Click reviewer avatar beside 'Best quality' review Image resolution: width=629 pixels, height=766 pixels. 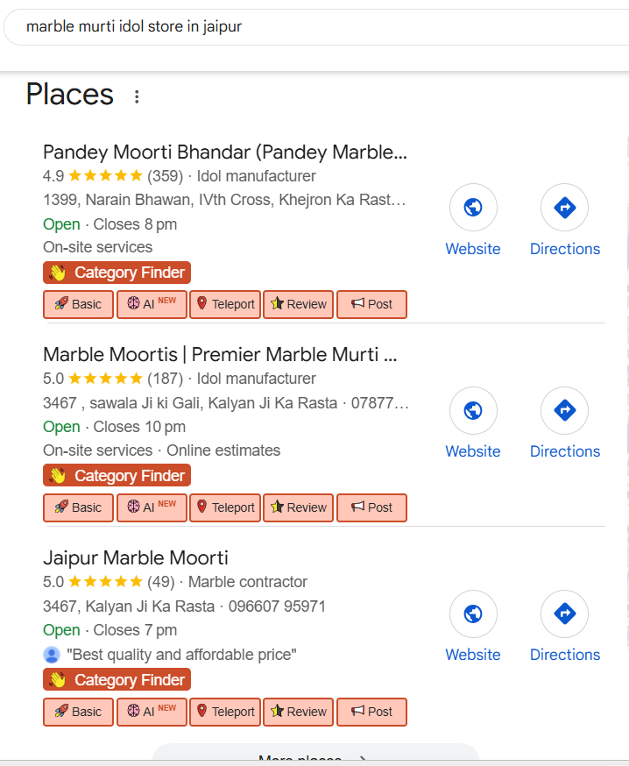[52, 655]
